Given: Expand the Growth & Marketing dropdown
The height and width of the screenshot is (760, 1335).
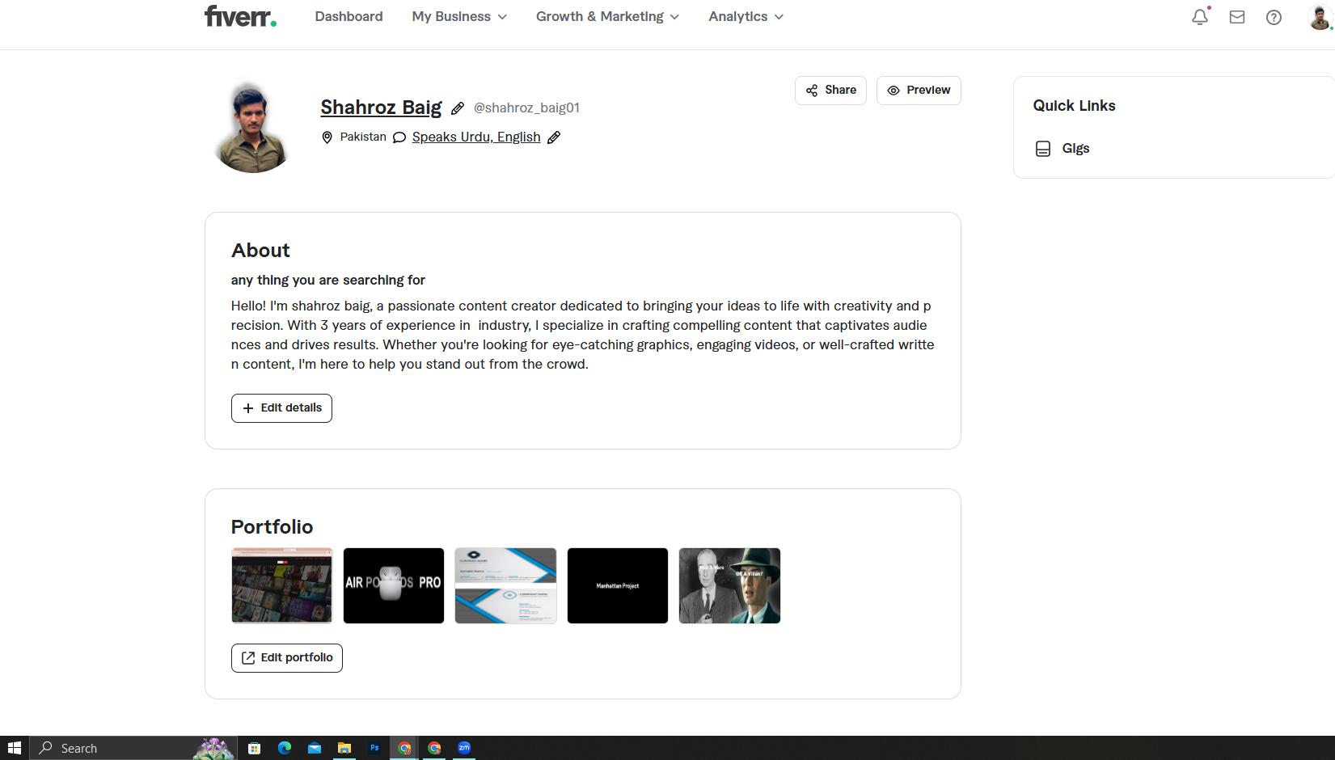Looking at the screenshot, I should [607, 17].
